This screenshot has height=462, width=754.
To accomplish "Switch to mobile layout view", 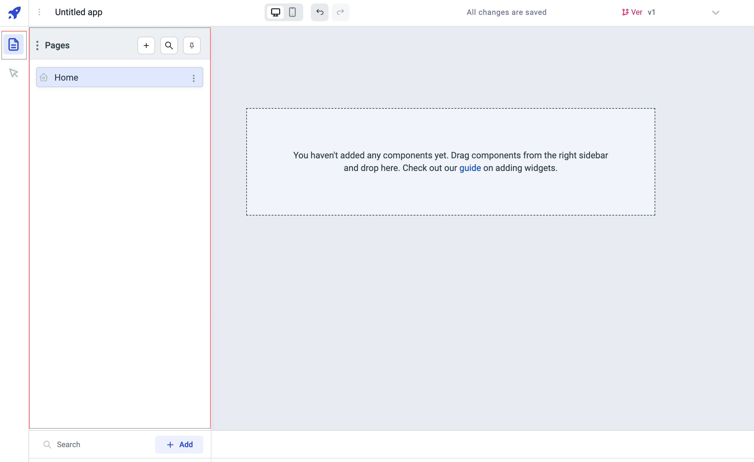I will 292,12.
